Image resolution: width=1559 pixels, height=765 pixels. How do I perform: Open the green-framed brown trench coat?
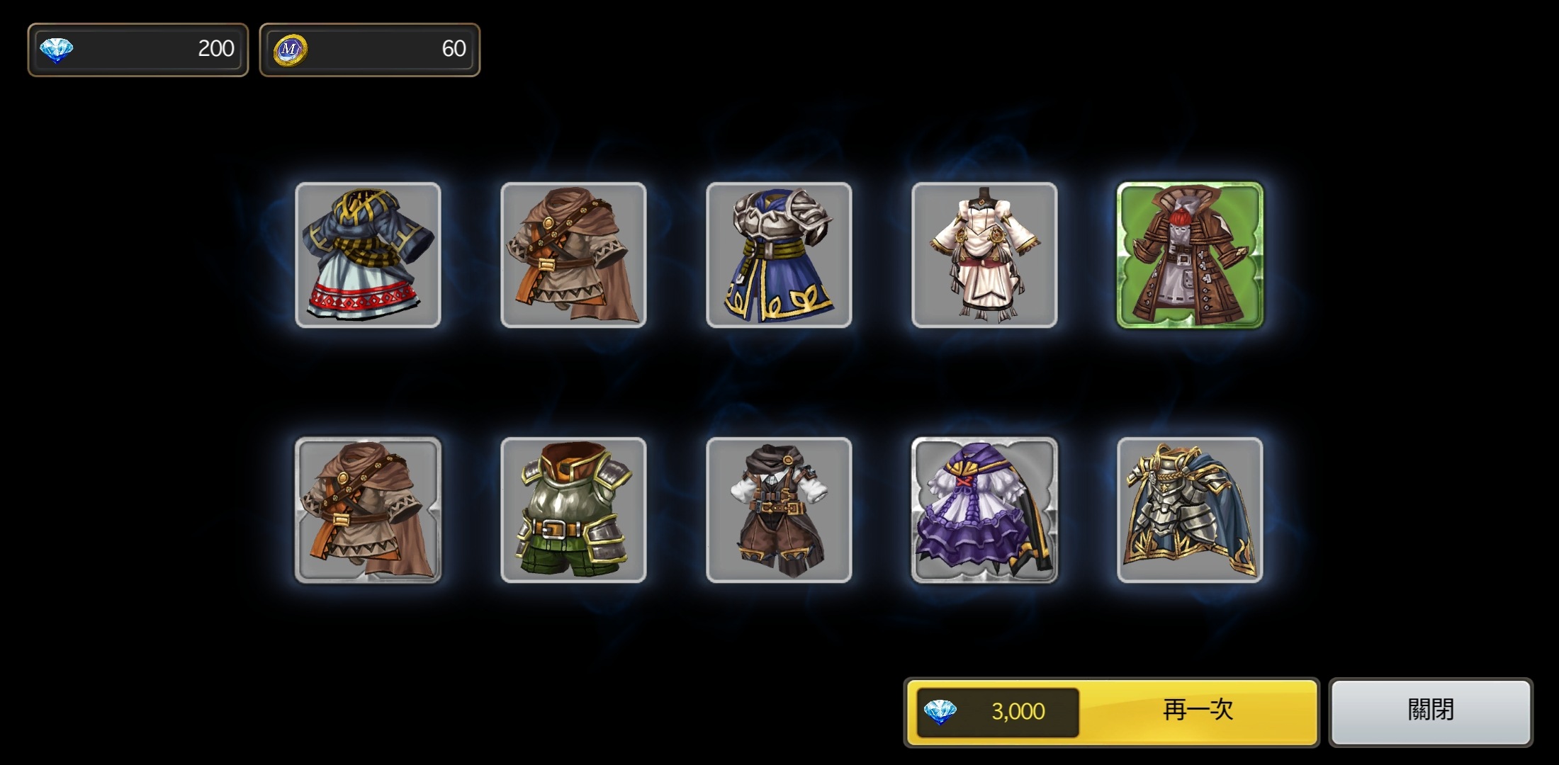click(1190, 255)
